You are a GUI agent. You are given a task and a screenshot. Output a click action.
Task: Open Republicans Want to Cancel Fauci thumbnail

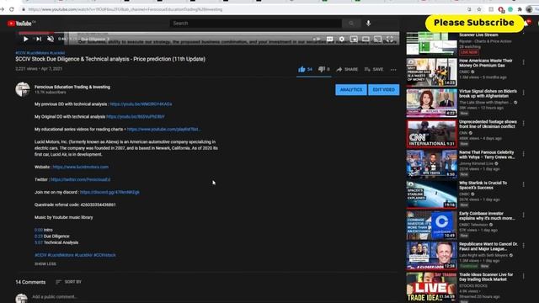point(432,256)
